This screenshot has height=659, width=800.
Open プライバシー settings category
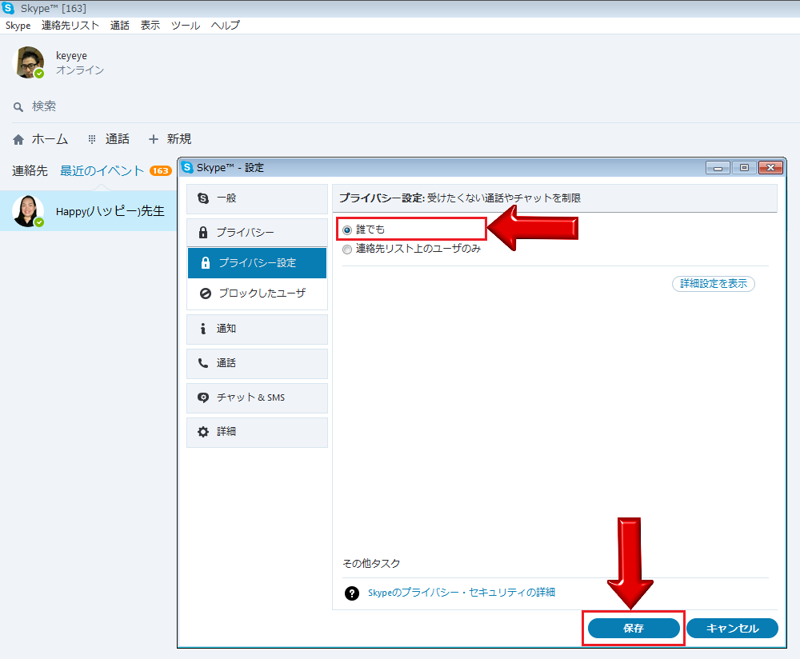(257, 233)
